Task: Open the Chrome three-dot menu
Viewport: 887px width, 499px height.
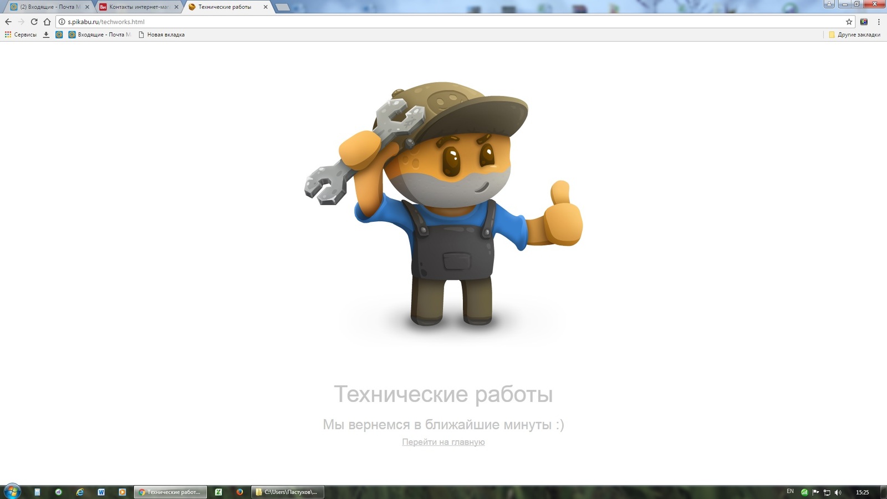Action: [x=879, y=22]
